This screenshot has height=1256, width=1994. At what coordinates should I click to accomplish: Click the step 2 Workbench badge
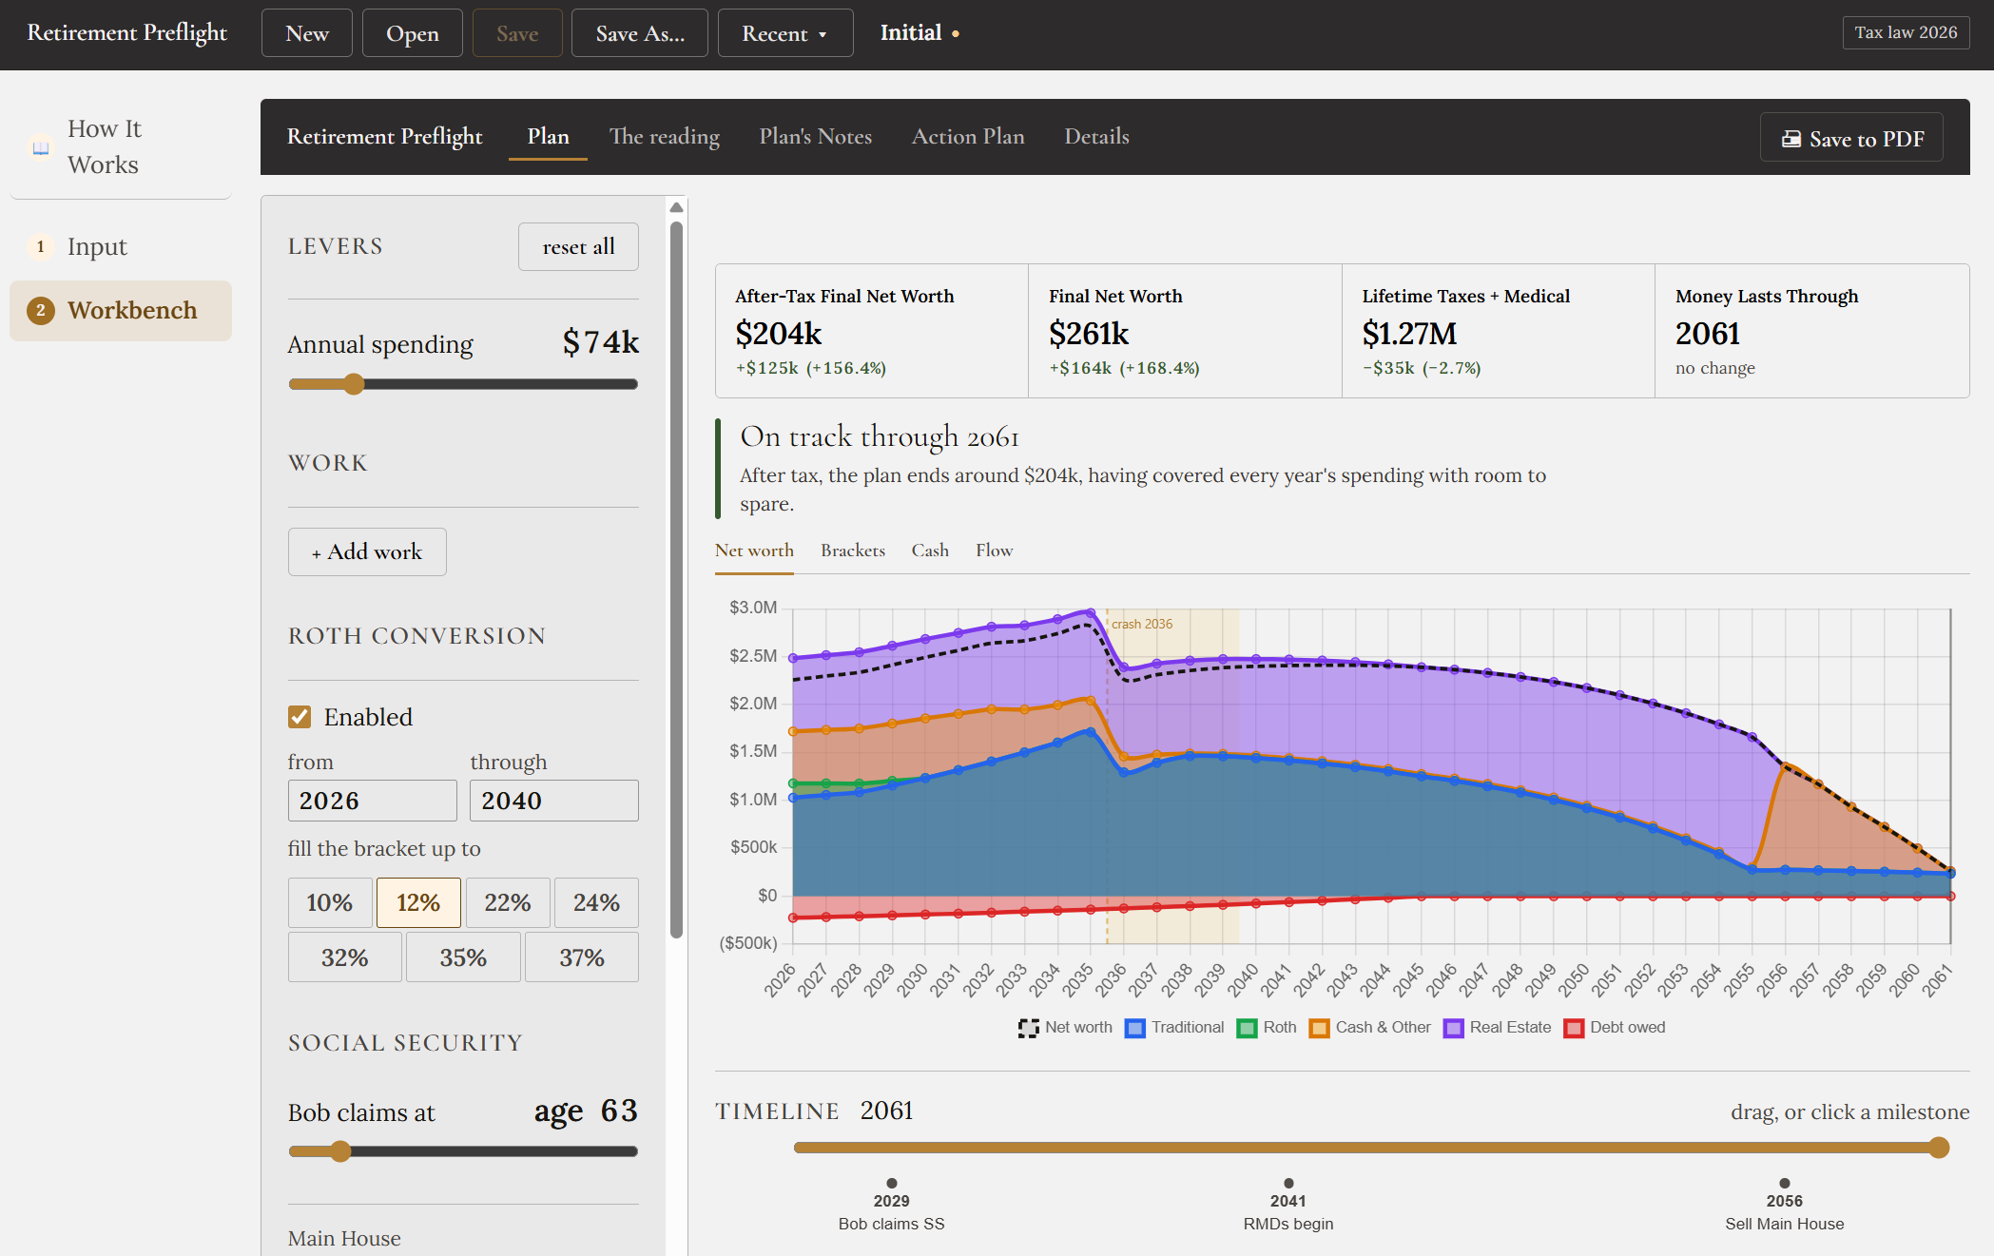(x=40, y=310)
